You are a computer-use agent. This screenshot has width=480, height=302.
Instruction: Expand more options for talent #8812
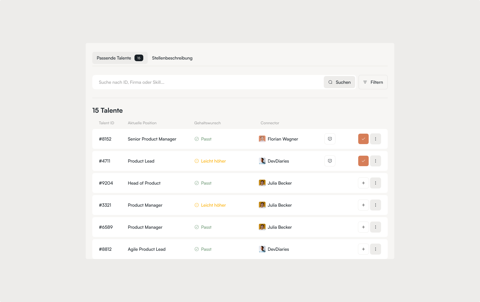pos(375,249)
